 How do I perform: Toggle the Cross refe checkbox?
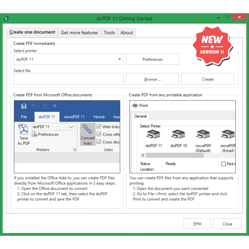99,134
